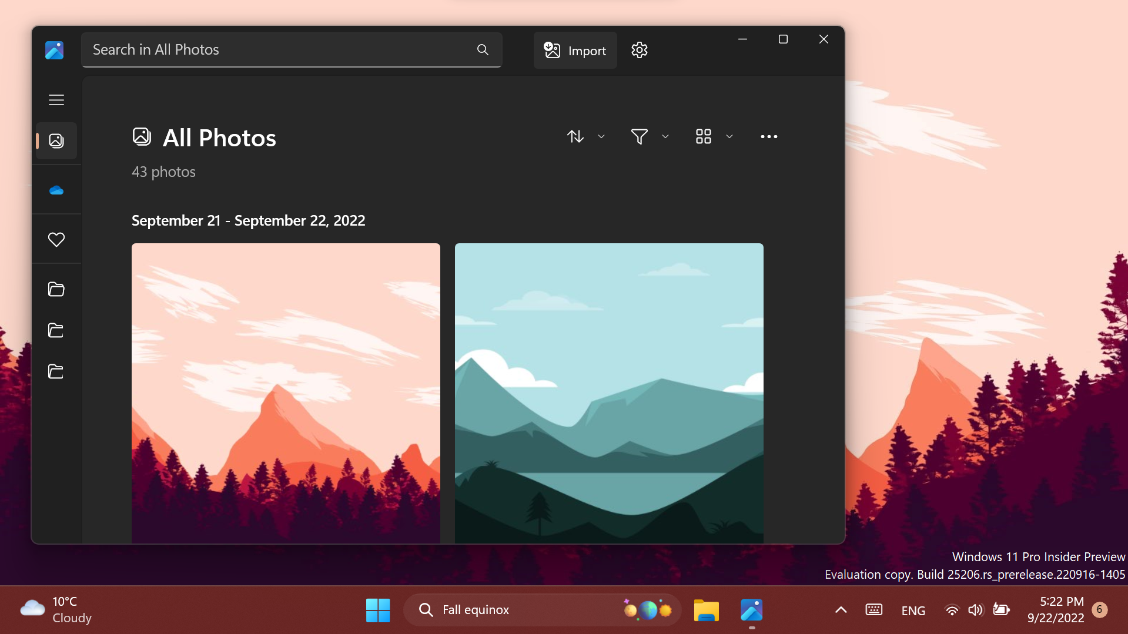Select the filter icon above the gallery
This screenshot has width=1128, height=634.
[x=640, y=136]
